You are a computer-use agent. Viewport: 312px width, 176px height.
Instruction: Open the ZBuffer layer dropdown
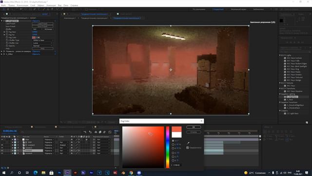pyautogui.click(x=38, y=29)
